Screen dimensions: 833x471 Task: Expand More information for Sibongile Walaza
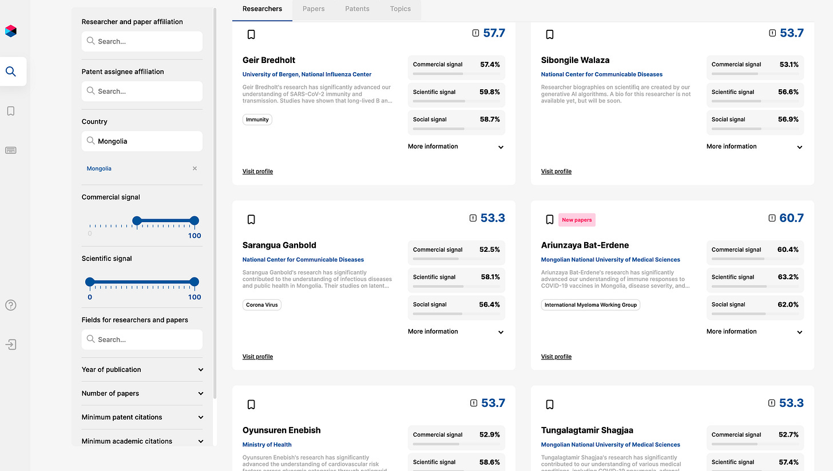755,147
